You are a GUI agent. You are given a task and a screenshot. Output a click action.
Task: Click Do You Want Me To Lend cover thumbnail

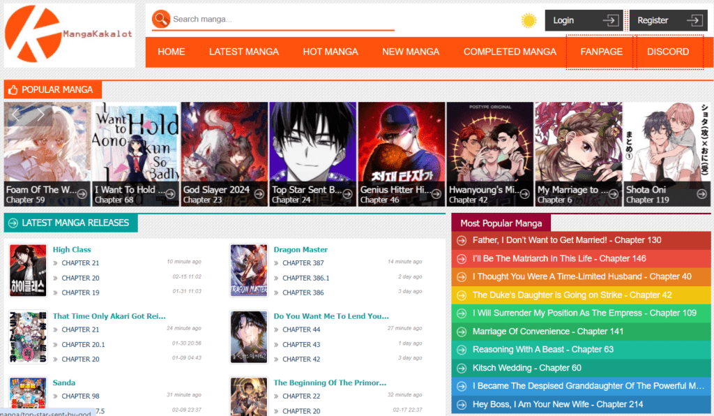pyautogui.click(x=249, y=337)
